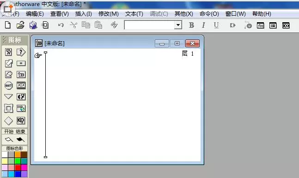Pick the black Stop flag
This screenshot has width=299, height=178.
click(x=21, y=140)
